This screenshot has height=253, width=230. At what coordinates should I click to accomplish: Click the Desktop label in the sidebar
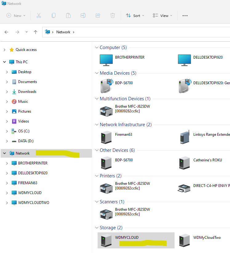click(25, 72)
